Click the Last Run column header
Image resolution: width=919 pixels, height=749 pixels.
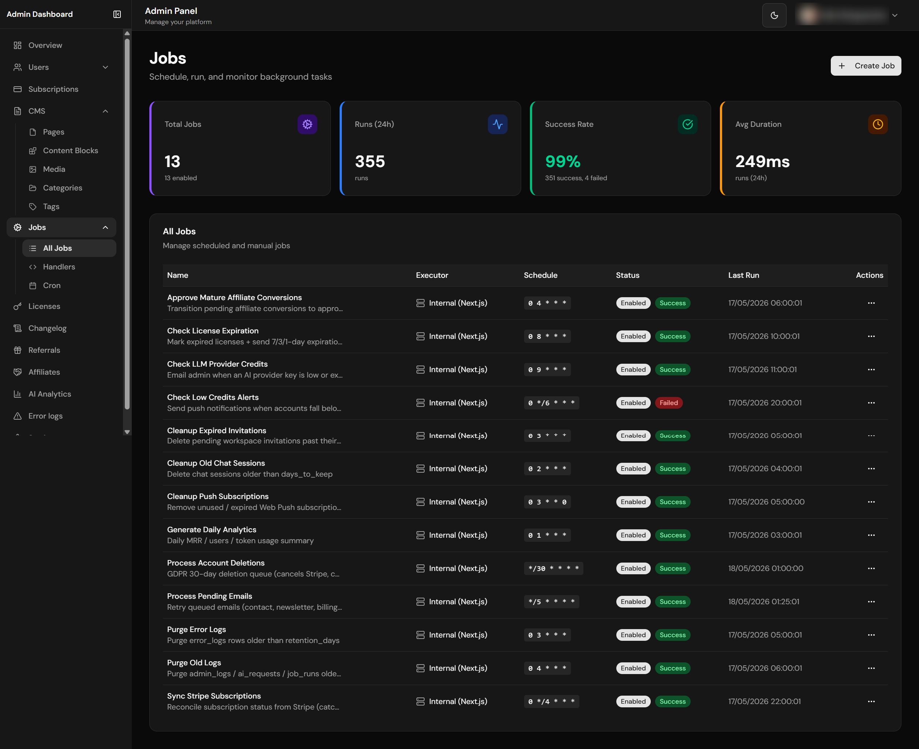[743, 275]
